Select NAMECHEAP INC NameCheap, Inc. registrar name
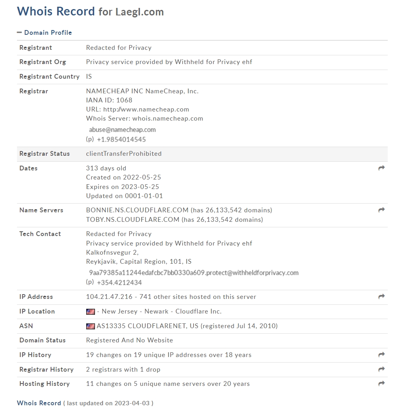 tap(142, 91)
